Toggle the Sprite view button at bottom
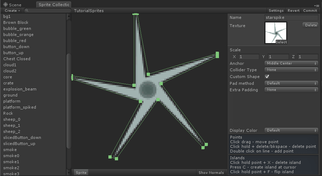The width and height of the screenshot is (322, 176). coord(81,172)
